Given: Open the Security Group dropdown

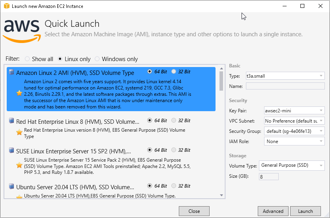Looking at the screenshot, I should click(x=294, y=131).
